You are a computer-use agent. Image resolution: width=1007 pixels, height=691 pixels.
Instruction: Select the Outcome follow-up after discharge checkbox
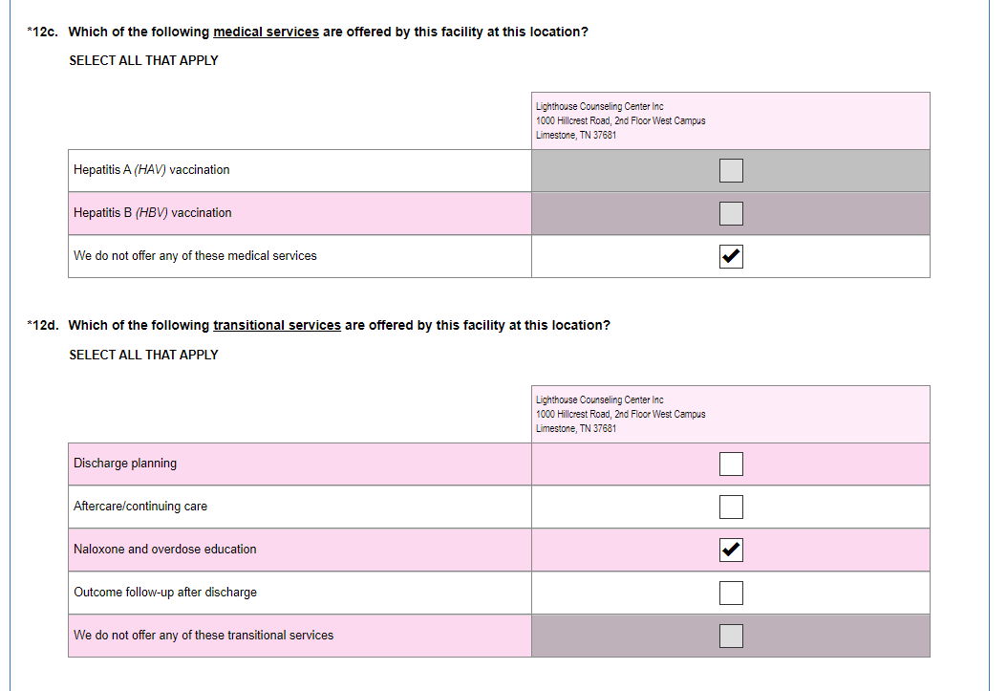pos(731,593)
